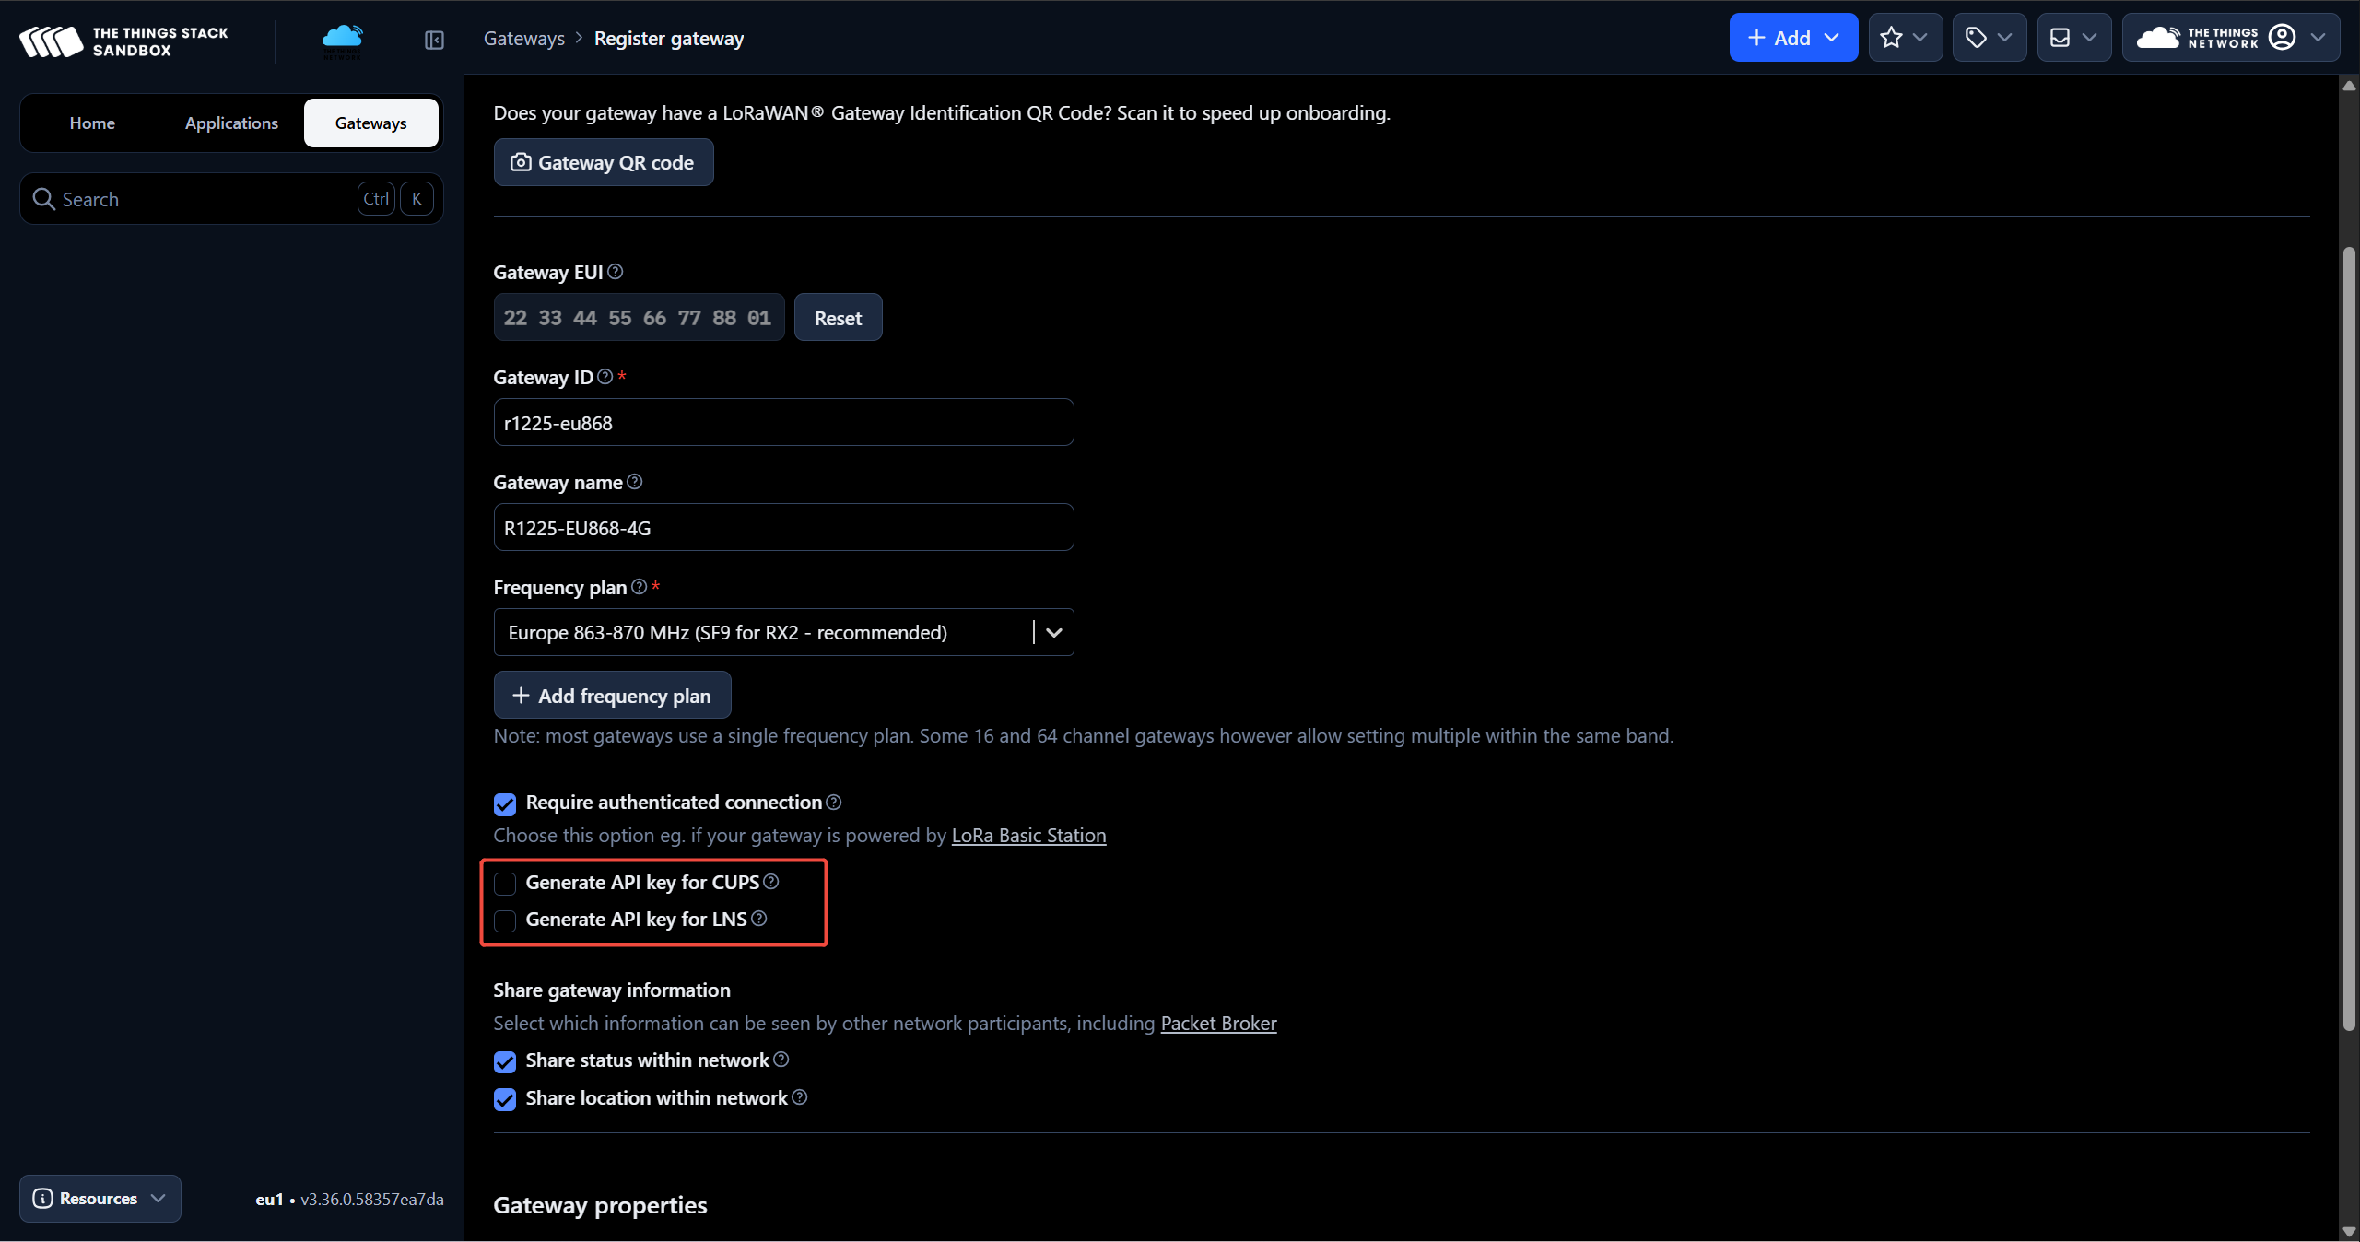The width and height of the screenshot is (2360, 1242).
Task: Click the user profile avatar icon
Action: click(2282, 38)
